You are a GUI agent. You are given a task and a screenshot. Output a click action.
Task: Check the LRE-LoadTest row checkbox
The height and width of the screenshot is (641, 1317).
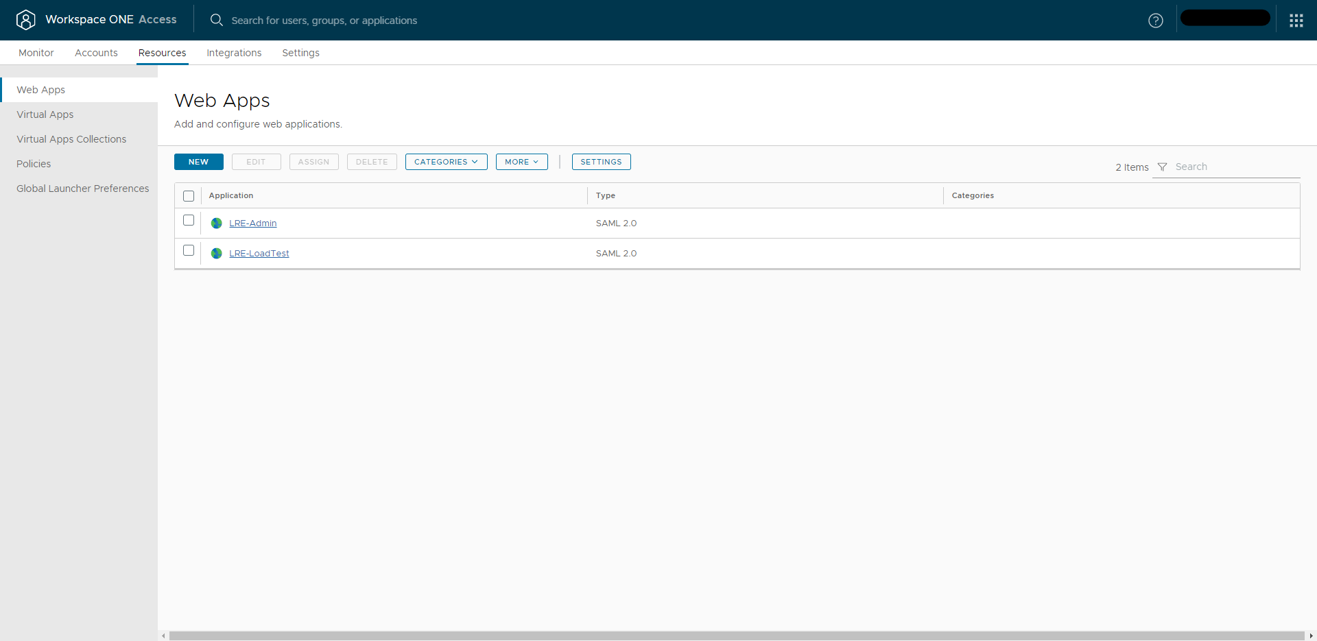[x=188, y=250]
